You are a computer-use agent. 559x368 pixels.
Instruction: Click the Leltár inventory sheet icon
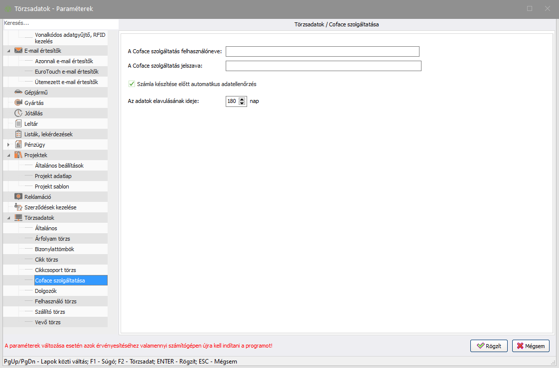[18, 123]
